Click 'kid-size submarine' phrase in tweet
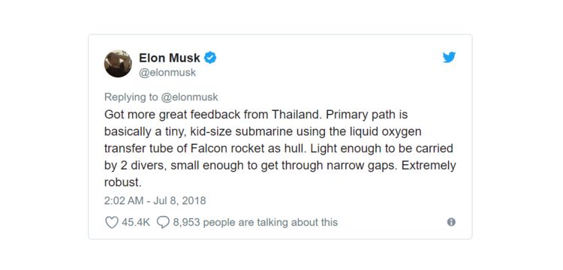Image resolution: width=563 pixels, height=270 pixels. tap(241, 131)
